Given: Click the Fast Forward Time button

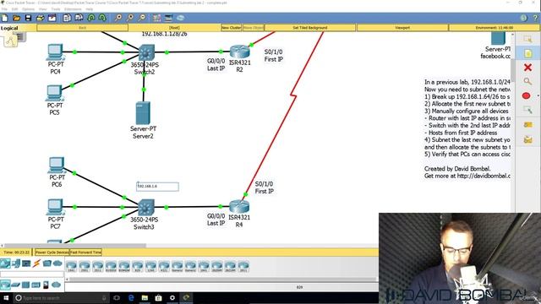Looking at the screenshot, I should point(86,252).
